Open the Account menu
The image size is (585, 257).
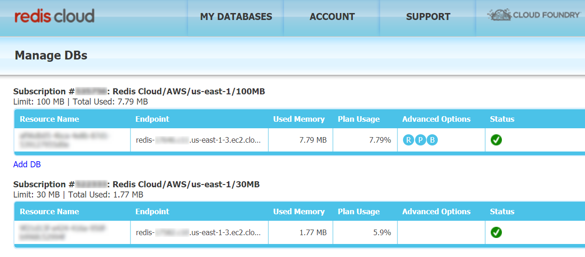(x=332, y=17)
